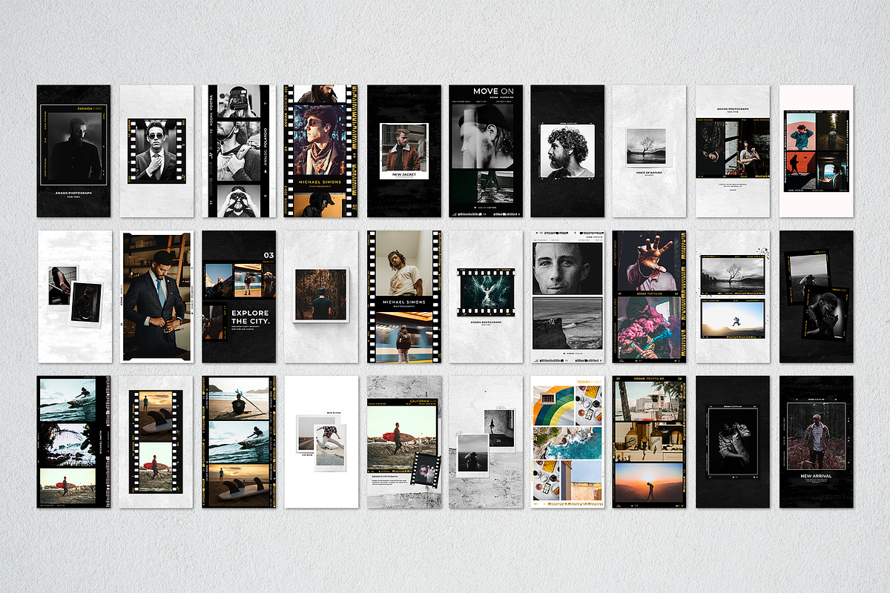
Task: Click the 03 number in the city template
Action: click(268, 255)
